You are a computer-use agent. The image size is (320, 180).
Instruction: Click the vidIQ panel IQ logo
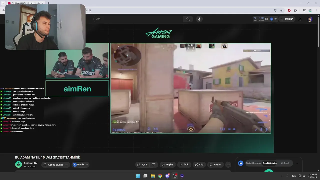241,163
